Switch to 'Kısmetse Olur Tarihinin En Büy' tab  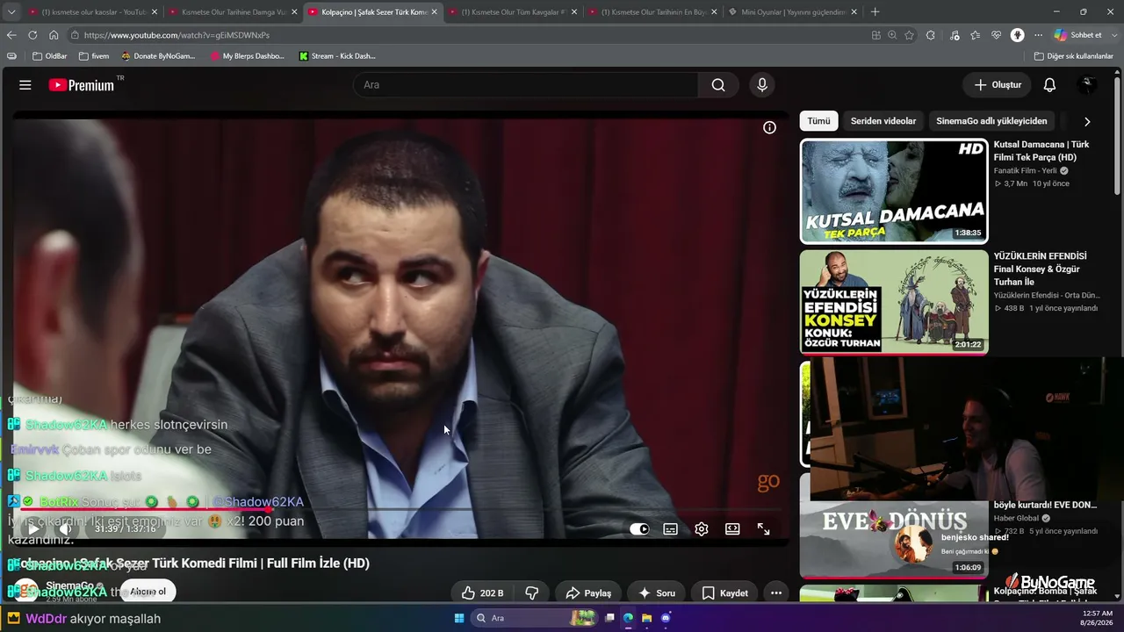(653, 12)
